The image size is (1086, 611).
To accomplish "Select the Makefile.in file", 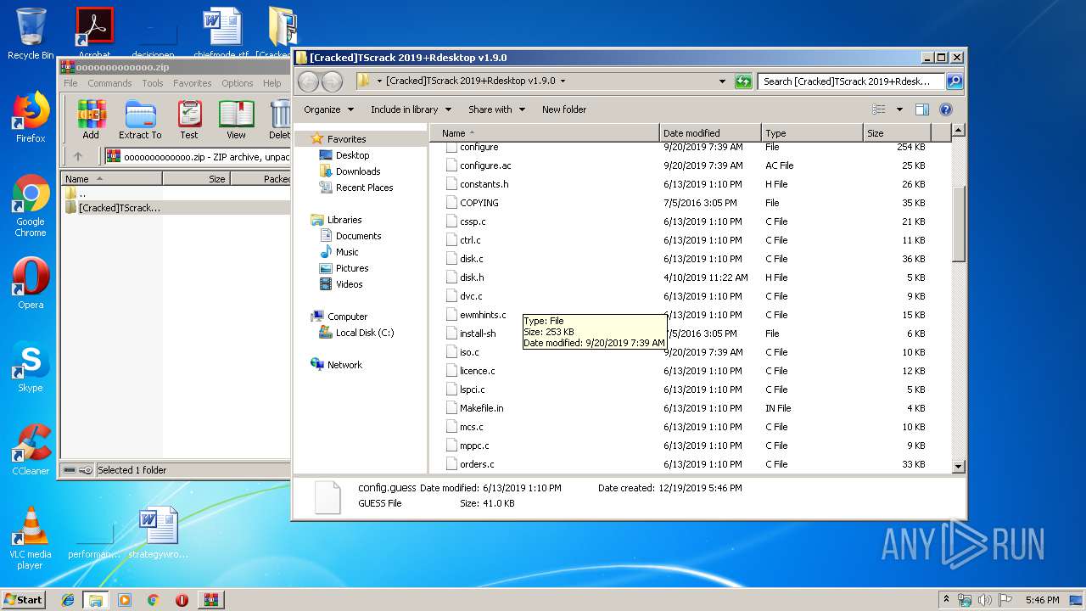I will click(x=481, y=408).
